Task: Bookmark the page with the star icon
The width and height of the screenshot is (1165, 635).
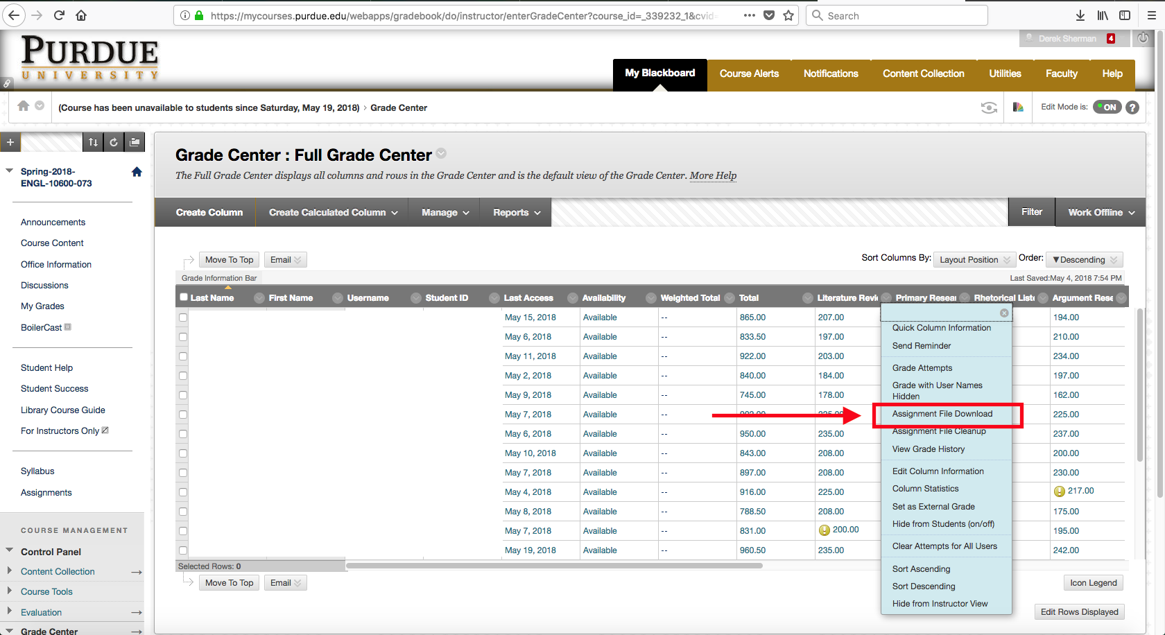Action: pos(788,15)
